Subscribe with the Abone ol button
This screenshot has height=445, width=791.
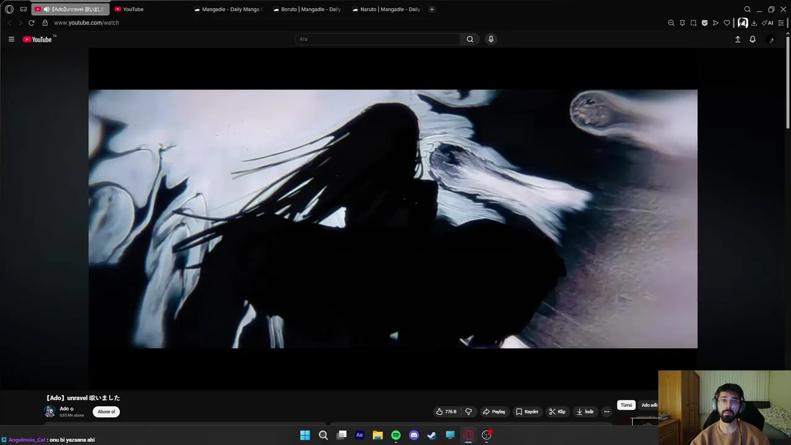106,412
